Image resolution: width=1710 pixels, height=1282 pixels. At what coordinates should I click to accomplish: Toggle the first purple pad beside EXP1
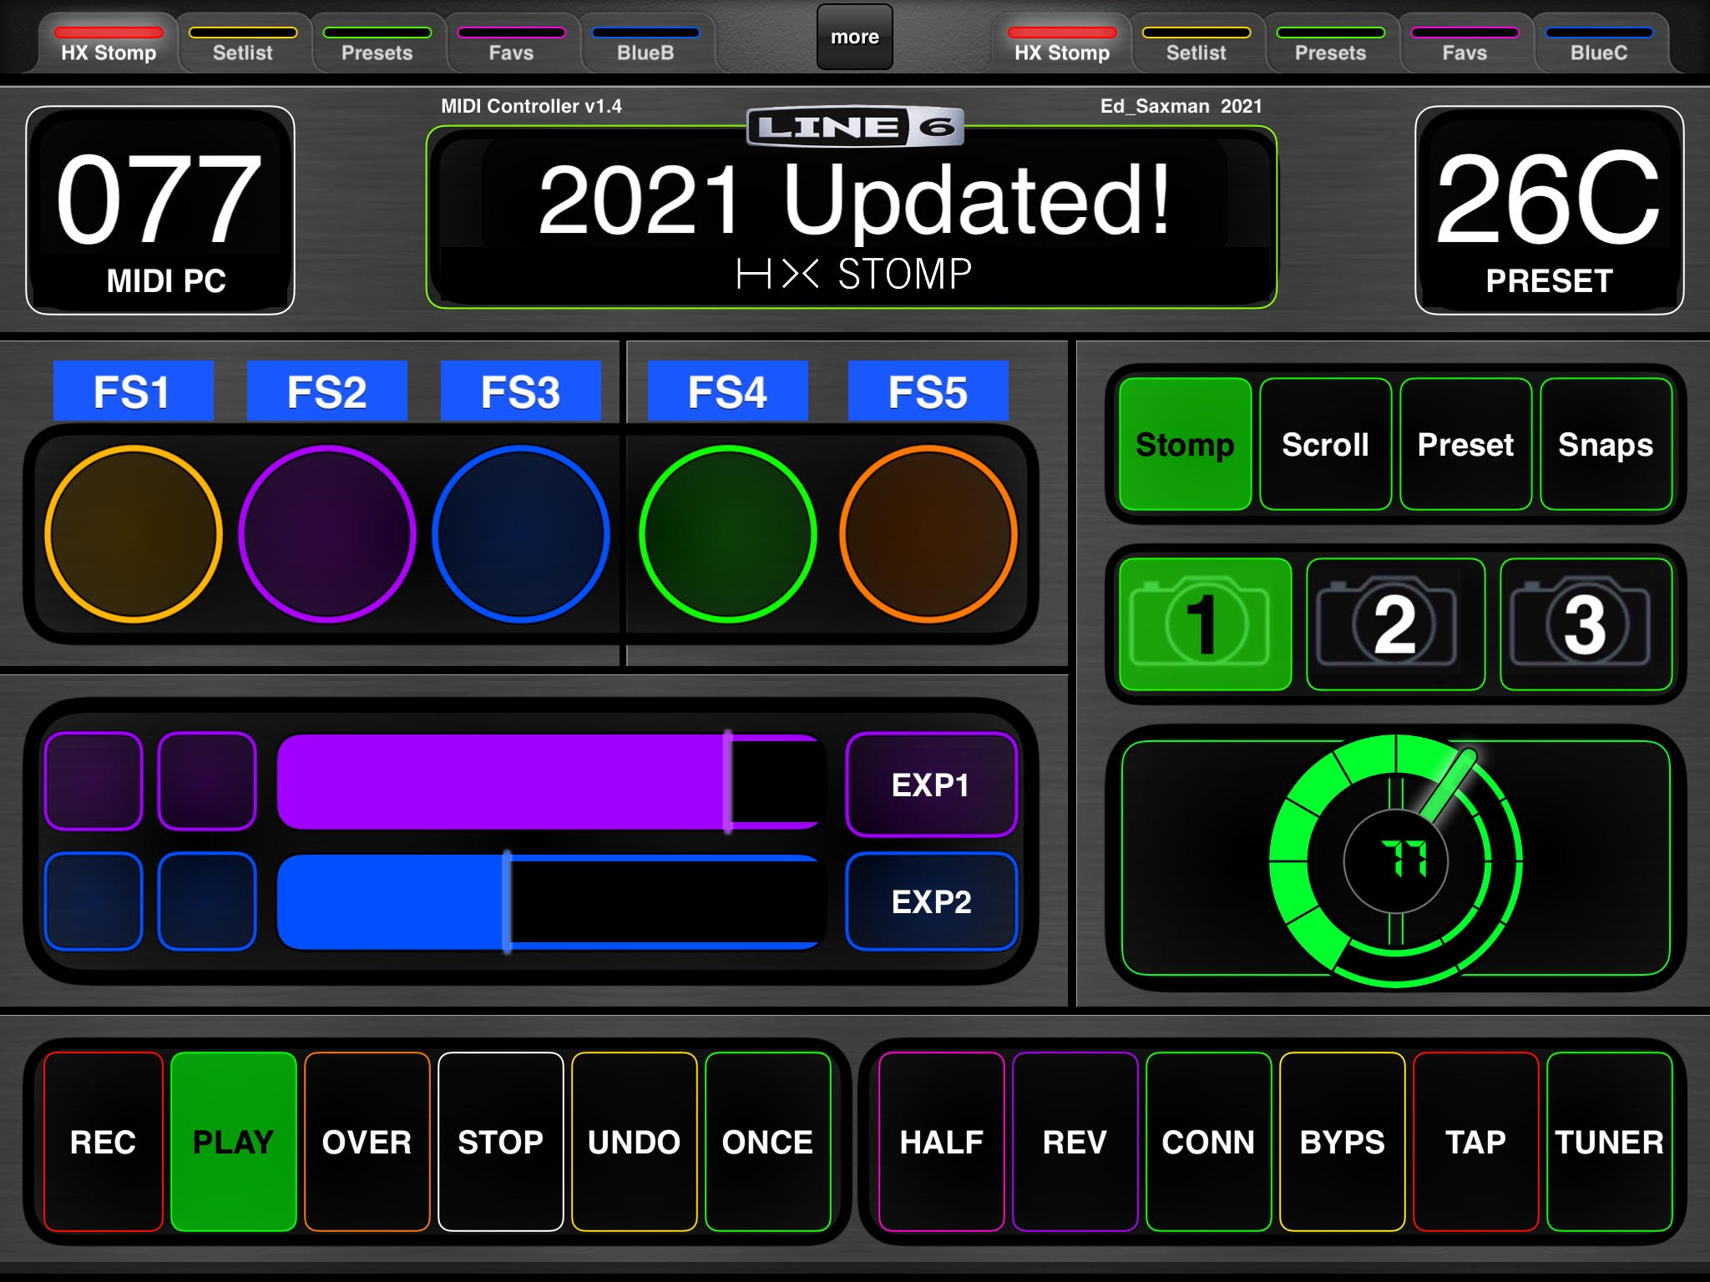pos(94,781)
